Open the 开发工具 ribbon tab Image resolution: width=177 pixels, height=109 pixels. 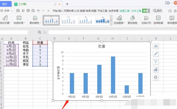click(x=102, y=11)
